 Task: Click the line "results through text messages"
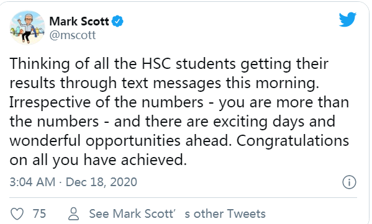click(164, 83)
